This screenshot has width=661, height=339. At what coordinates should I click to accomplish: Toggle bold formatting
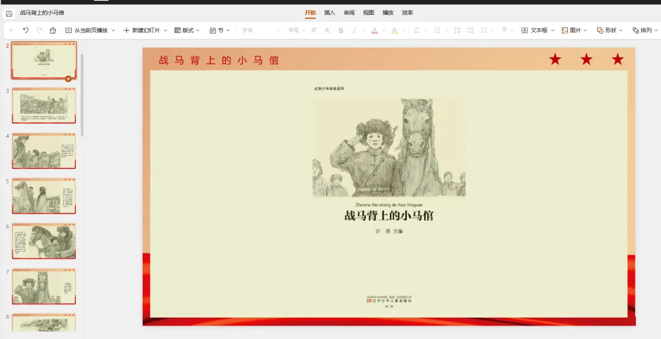coord(341,31)
